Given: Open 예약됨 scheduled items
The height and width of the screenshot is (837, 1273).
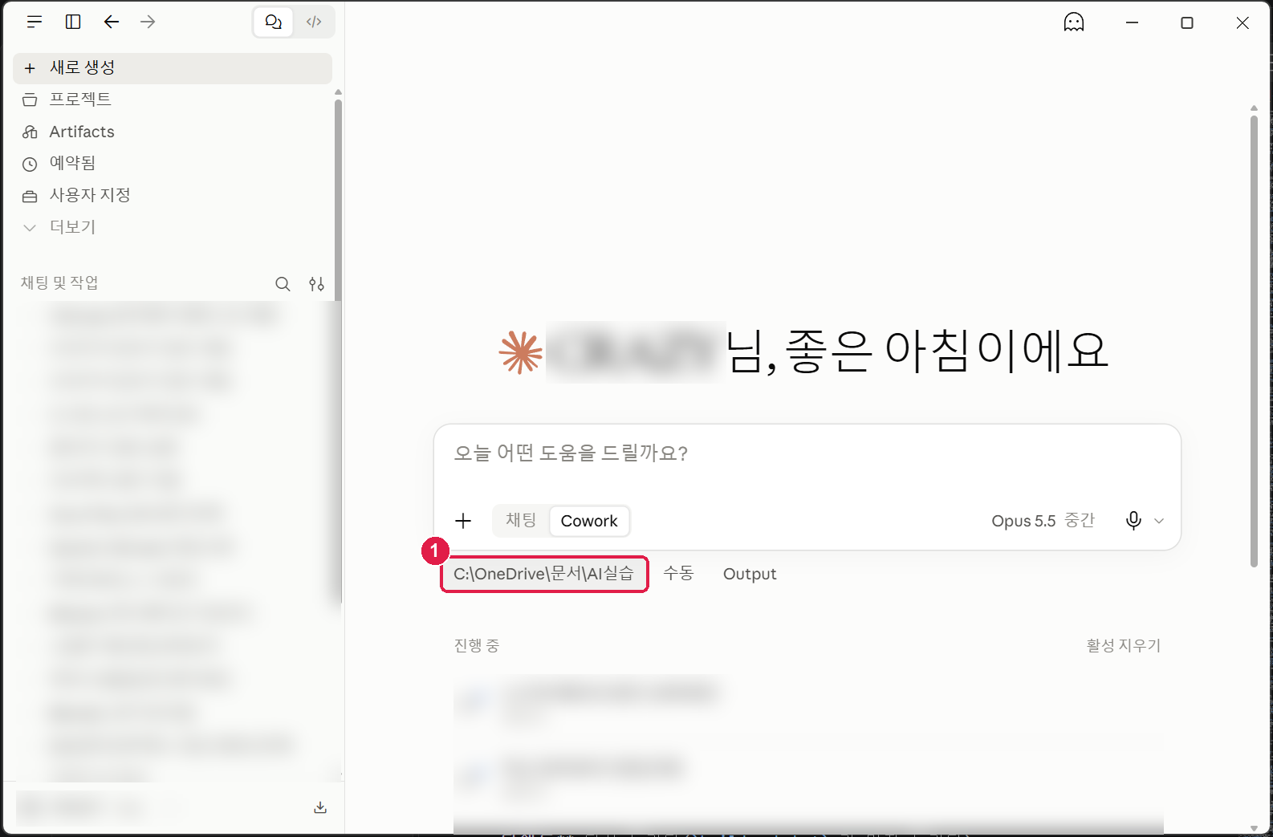Looking at the screenshot, I should coord(173,163).
